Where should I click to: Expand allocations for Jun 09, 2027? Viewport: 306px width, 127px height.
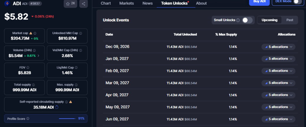[x=278, y=119]
